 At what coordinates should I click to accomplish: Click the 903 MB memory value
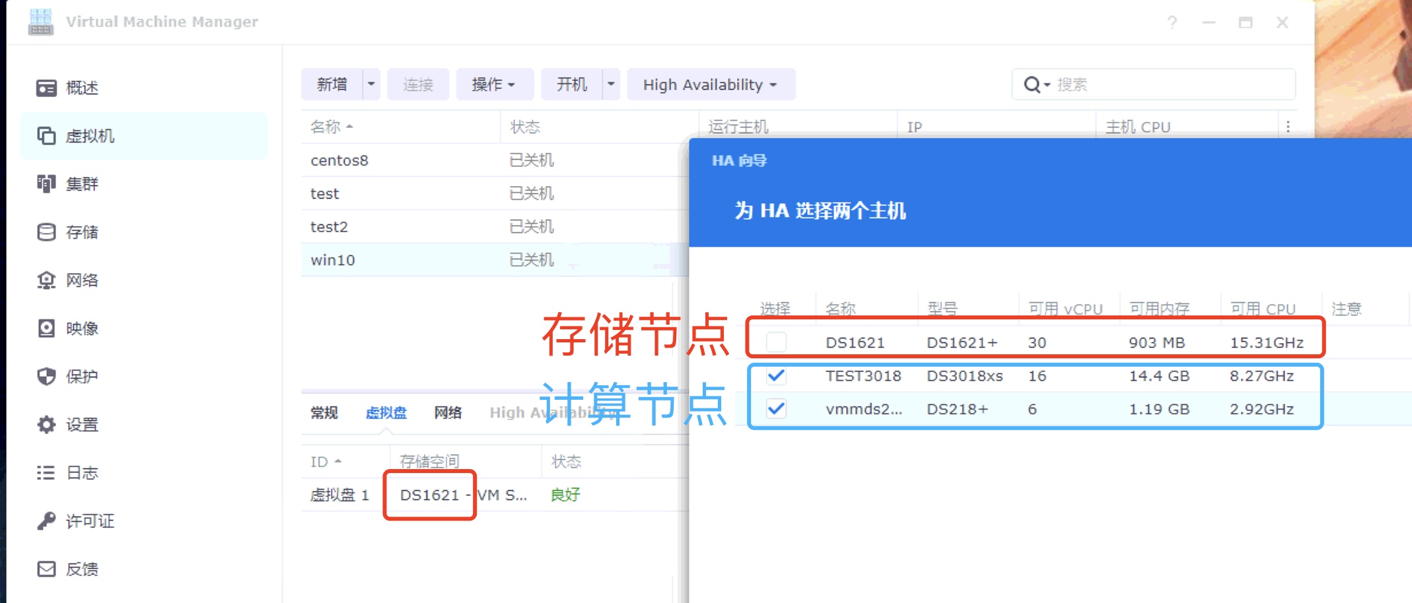click(x=1157, y=342)
